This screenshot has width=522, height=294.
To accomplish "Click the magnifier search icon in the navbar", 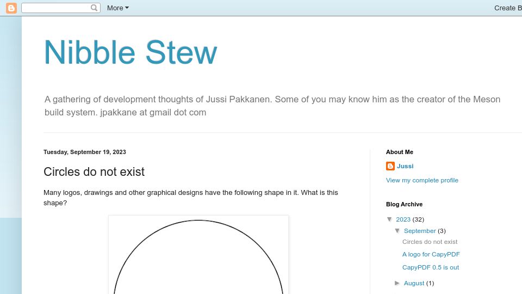I will click(94, 8).
